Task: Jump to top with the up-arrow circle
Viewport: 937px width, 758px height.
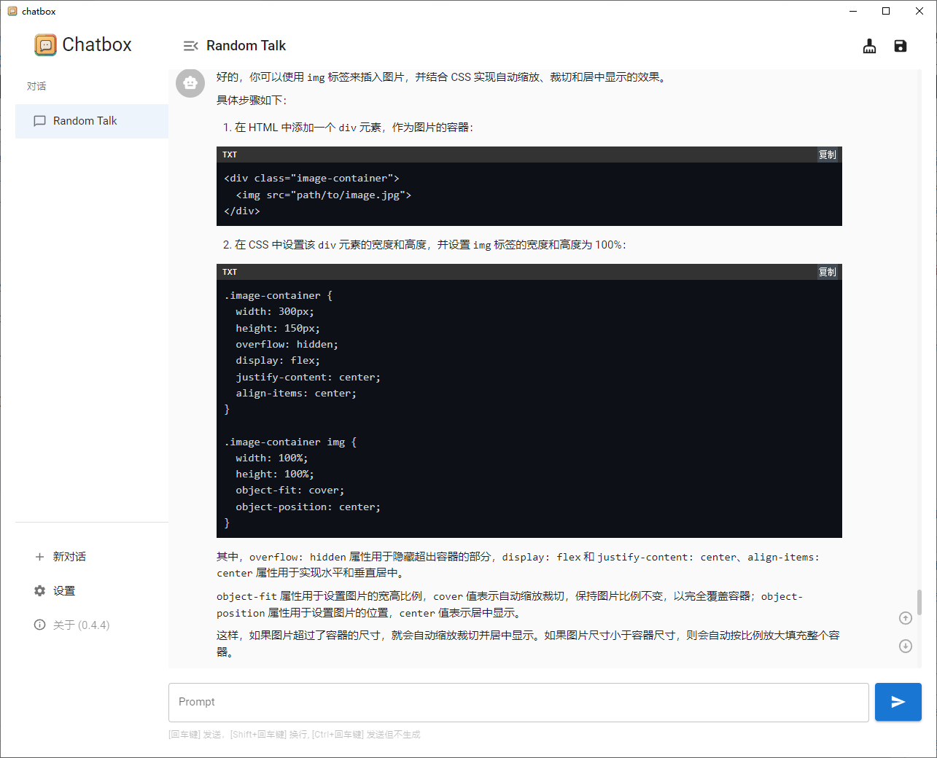Action: tap(906, 618)
